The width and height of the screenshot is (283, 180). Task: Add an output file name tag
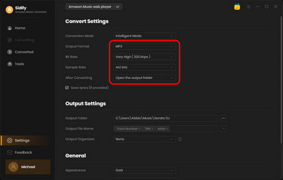(x=224, y=129)
